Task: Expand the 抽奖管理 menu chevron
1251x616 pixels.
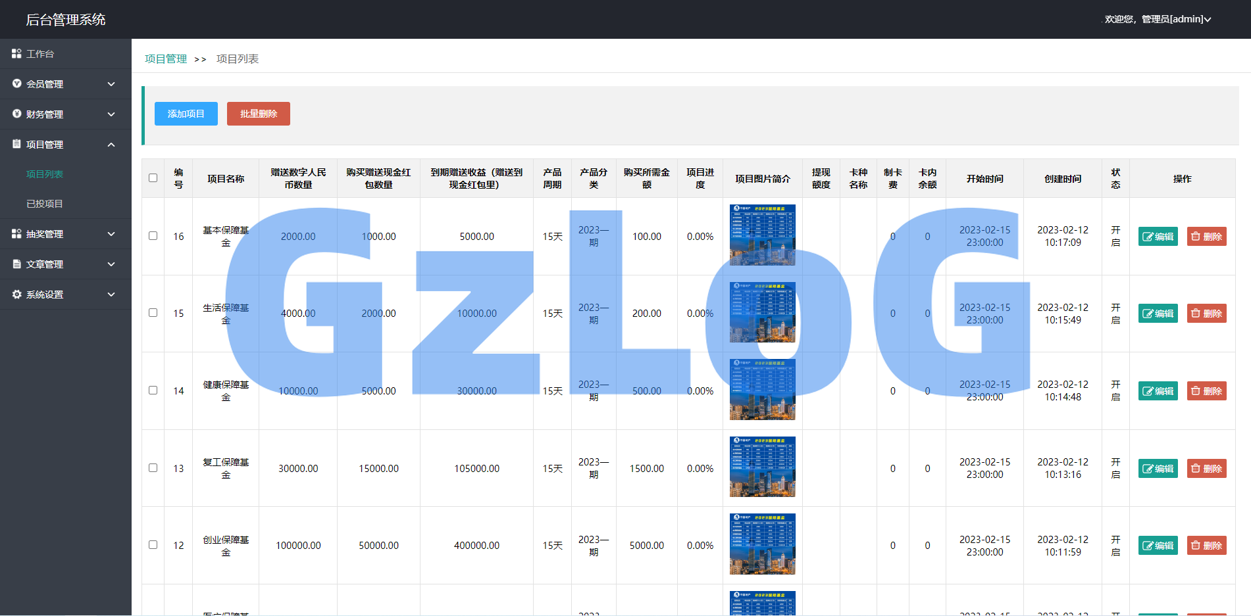Action: click(111, 234)
